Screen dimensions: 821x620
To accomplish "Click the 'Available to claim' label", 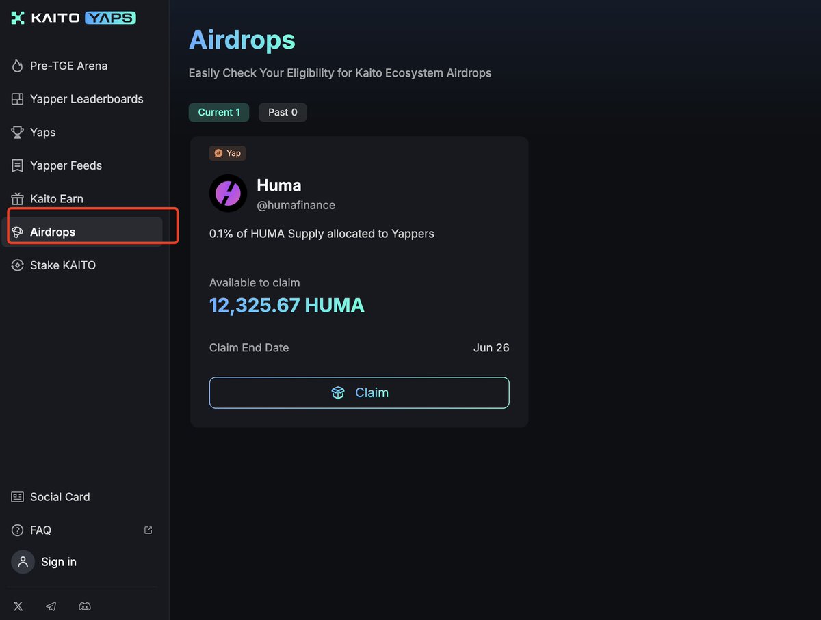I will pyautogui.click(x=255, y=283).
